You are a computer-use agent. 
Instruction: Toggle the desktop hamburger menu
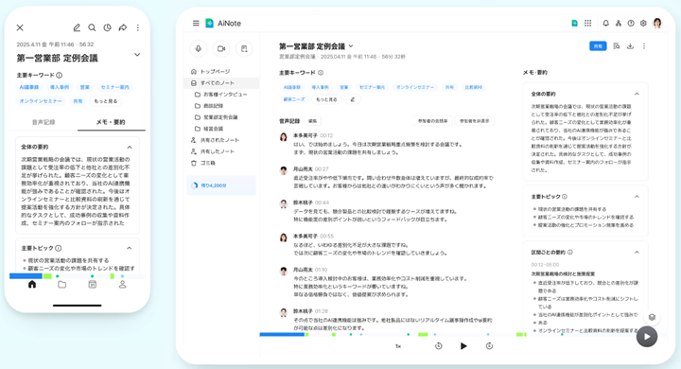point(196,23)
